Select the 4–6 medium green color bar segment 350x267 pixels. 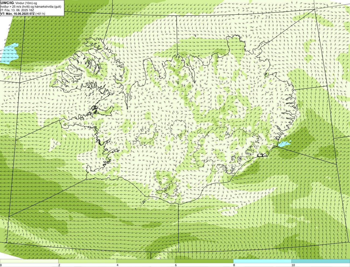[x=146, y=261]
